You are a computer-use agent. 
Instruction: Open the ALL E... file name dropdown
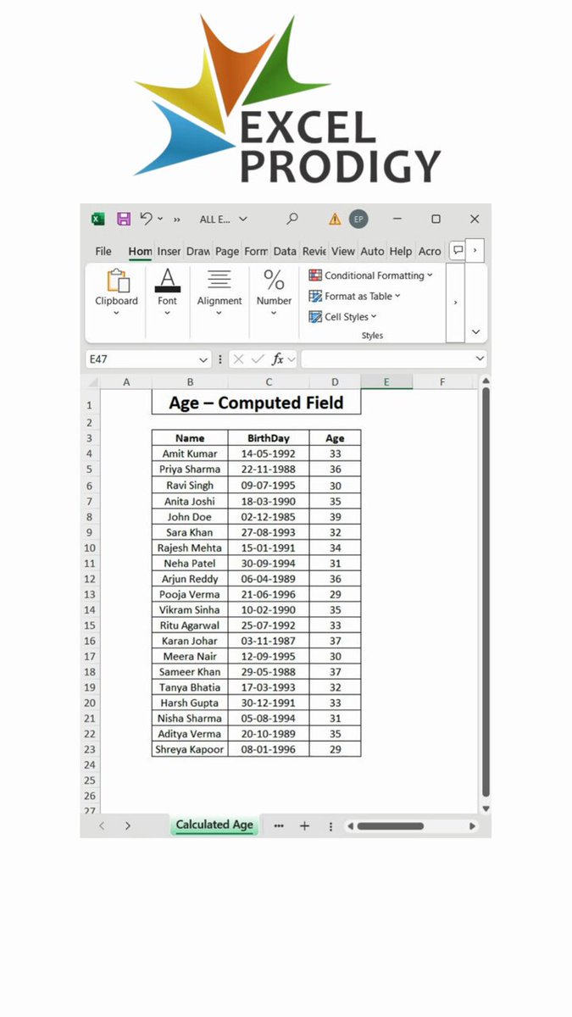pyautogui.click(x=224, y=220)
